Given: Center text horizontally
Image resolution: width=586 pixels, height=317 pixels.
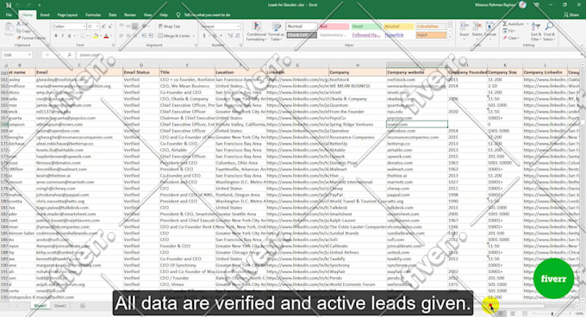Looking at the screenshot, I should 128,36.
